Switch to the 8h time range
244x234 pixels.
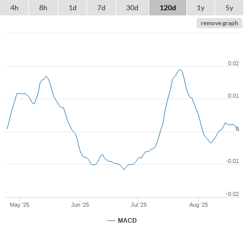(x=43, y=8)
